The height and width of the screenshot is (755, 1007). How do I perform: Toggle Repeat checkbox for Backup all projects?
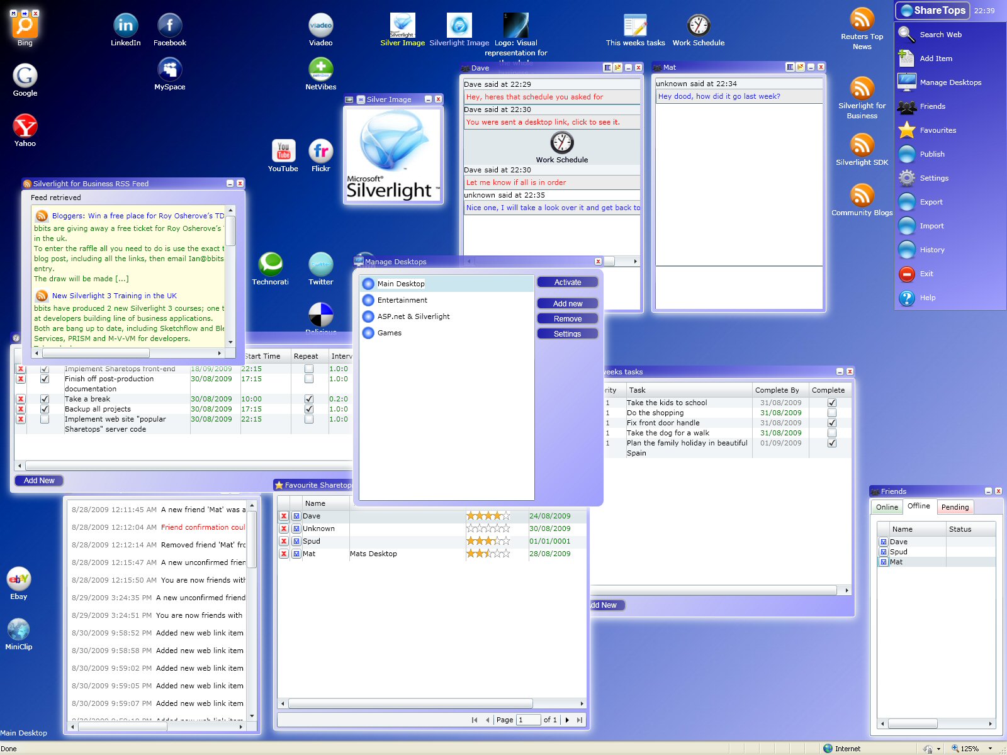309,409
